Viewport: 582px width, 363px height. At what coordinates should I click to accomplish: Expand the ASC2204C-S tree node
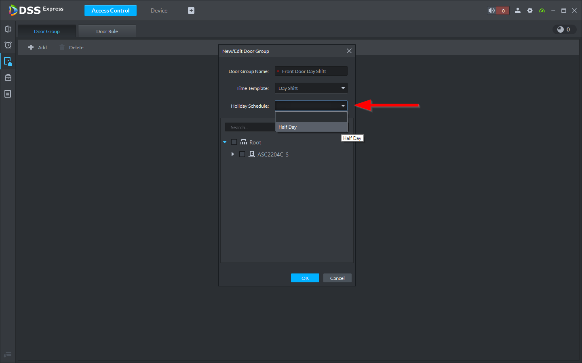(233, 154)
